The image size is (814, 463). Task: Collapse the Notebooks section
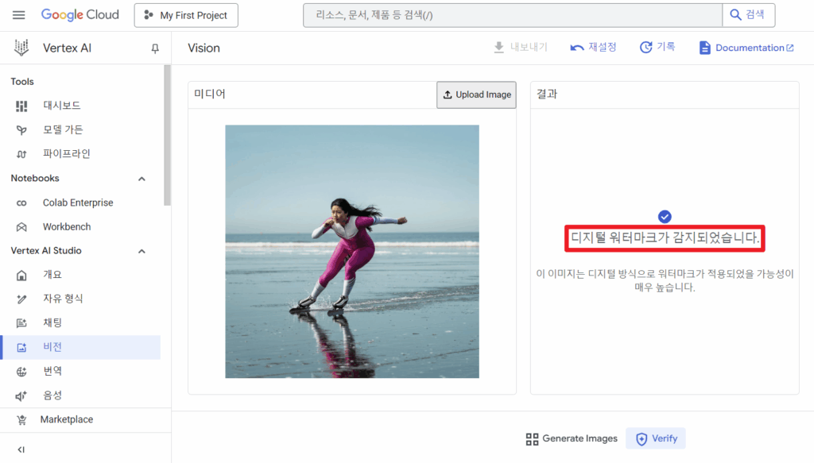coord(141,179)
